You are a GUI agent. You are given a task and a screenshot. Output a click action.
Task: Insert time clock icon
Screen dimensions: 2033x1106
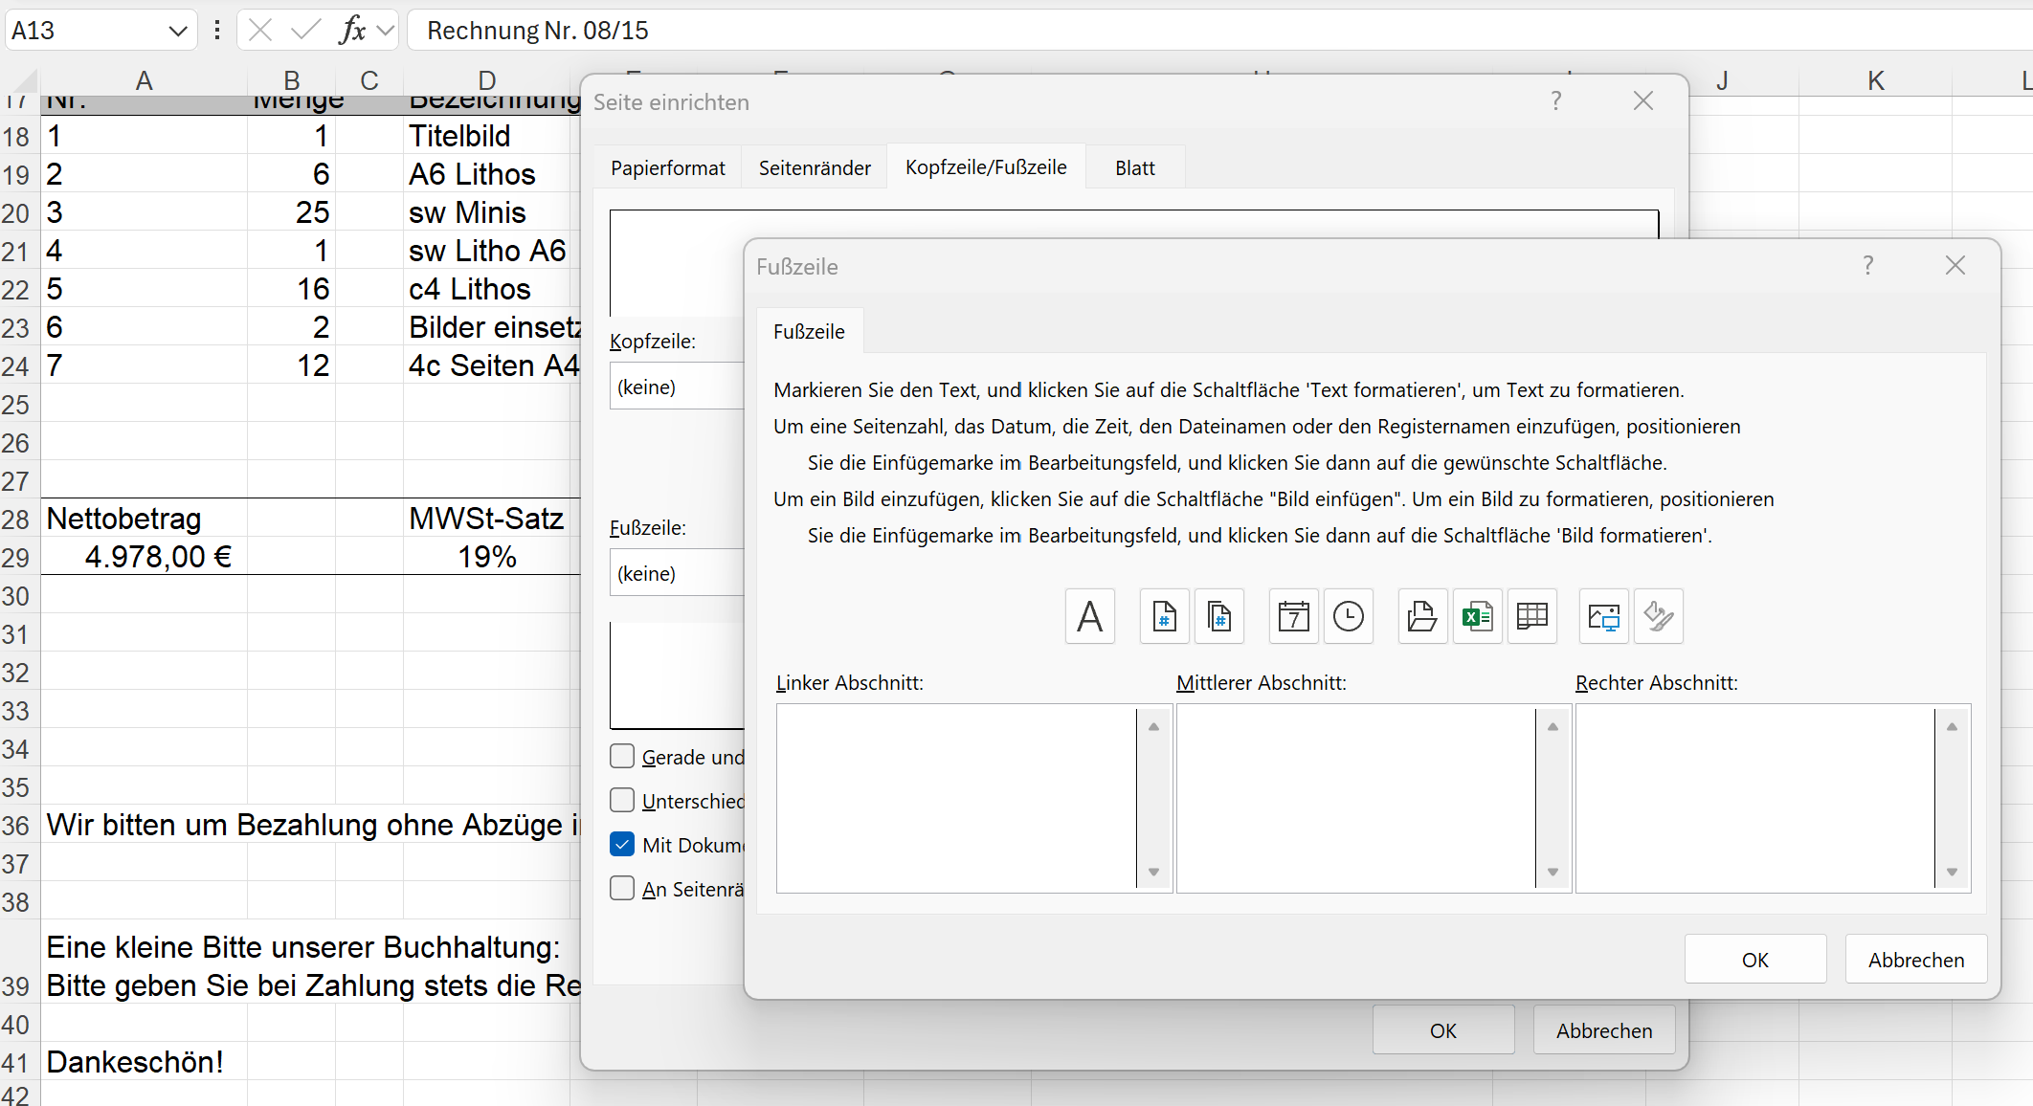[x=1349, y=616]
